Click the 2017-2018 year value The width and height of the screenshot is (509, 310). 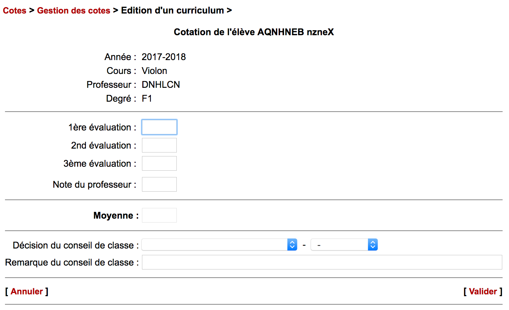pyautogui.click(x=164, y=57)
